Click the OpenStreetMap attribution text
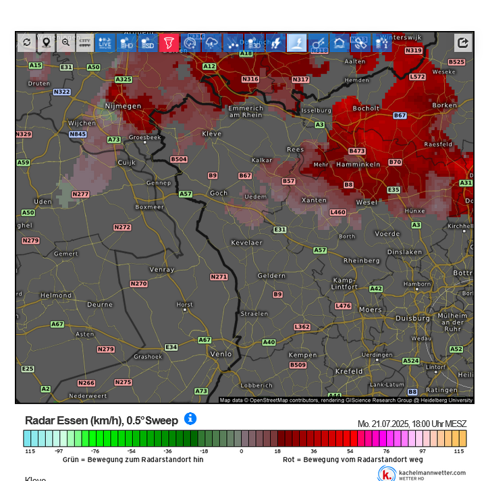This screenshot has height=481, width=486. click(346, 400)
